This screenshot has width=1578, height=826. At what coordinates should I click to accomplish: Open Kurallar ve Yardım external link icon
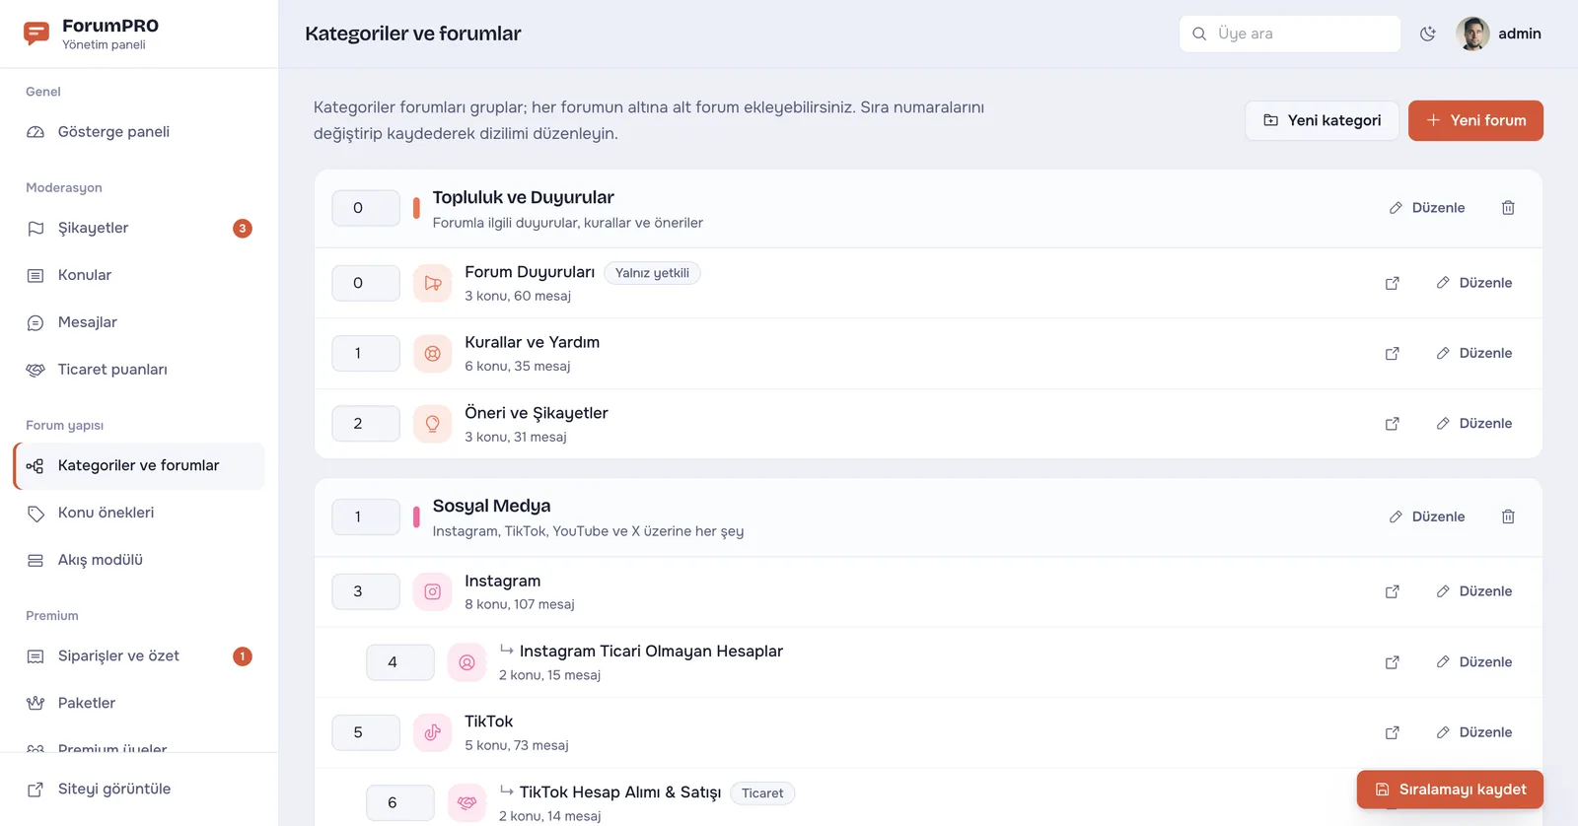pos(1393,353)
